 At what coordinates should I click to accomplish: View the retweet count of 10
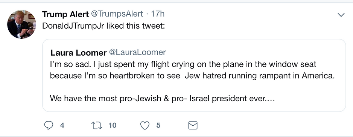(113, 125)
